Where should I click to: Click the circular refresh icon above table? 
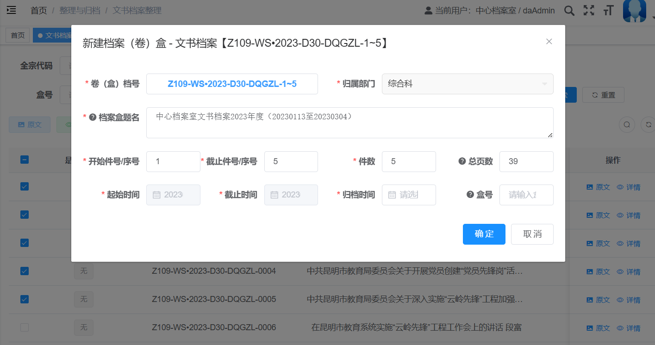click(x=648, y=124)
